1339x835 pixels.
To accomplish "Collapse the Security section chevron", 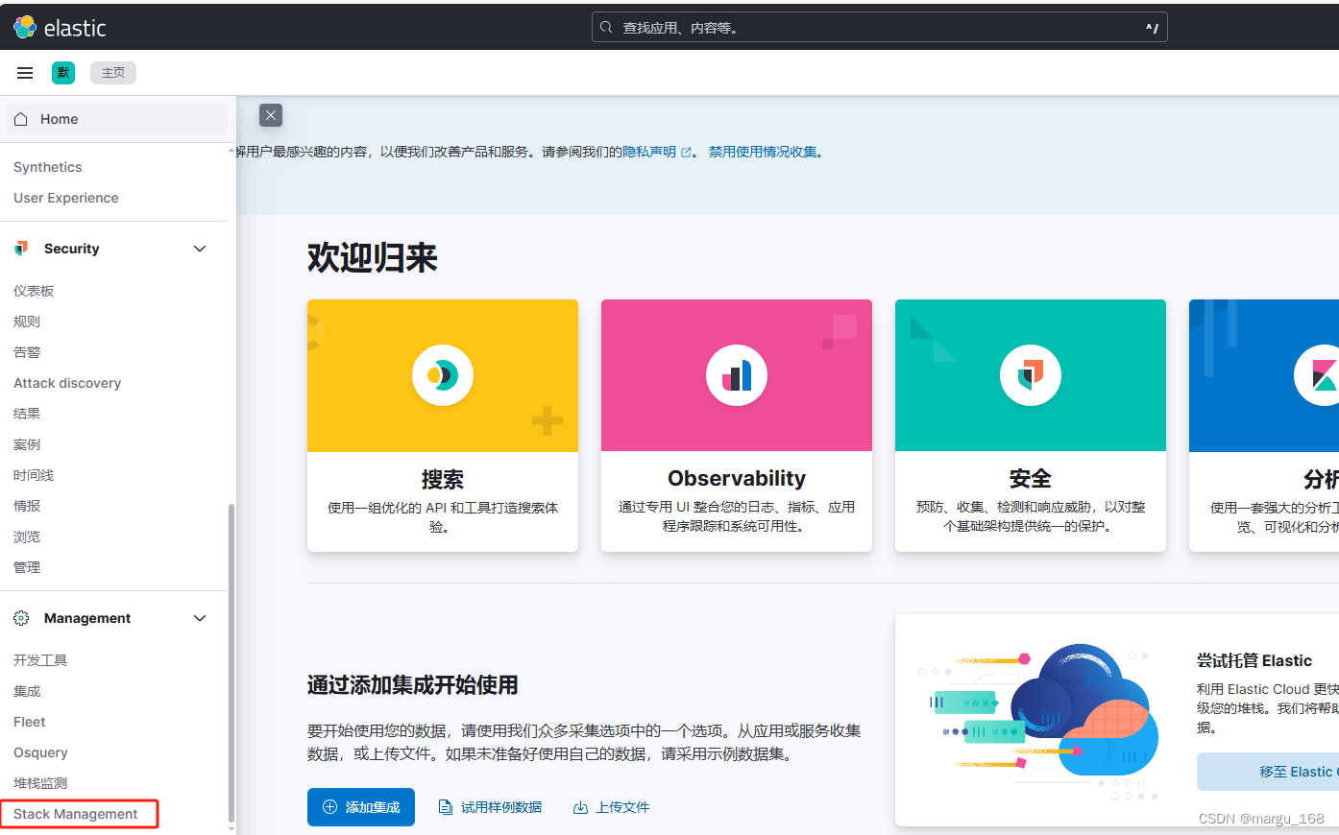I will tap(200, 249).
